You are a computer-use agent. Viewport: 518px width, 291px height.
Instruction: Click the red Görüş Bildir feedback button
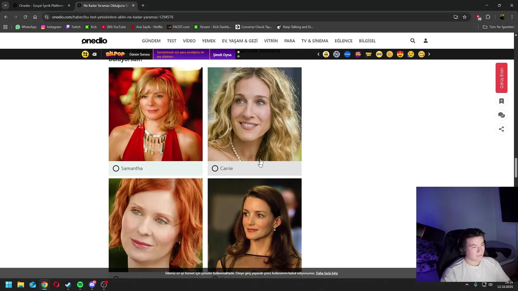pos(501,78)
